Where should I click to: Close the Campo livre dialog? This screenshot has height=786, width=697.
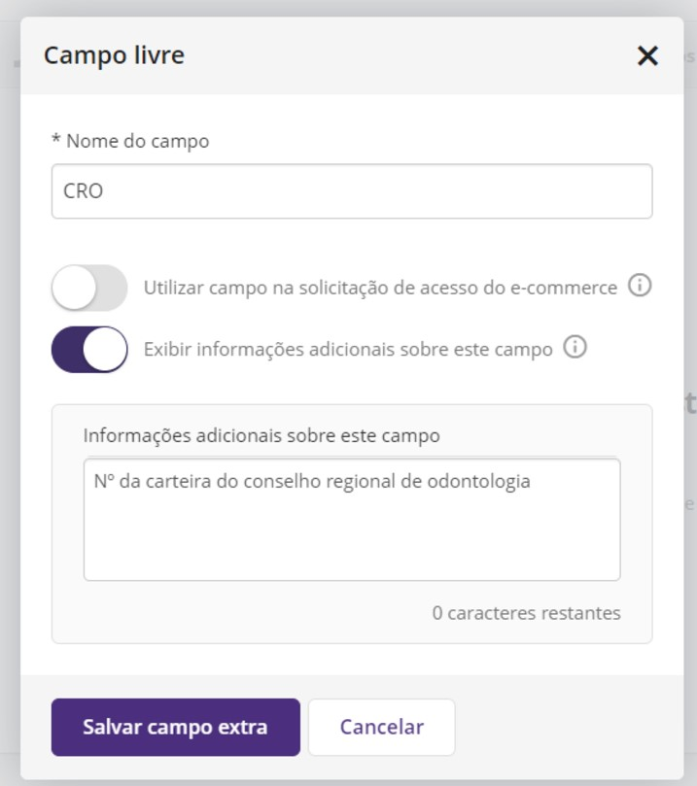click(647, 56)
